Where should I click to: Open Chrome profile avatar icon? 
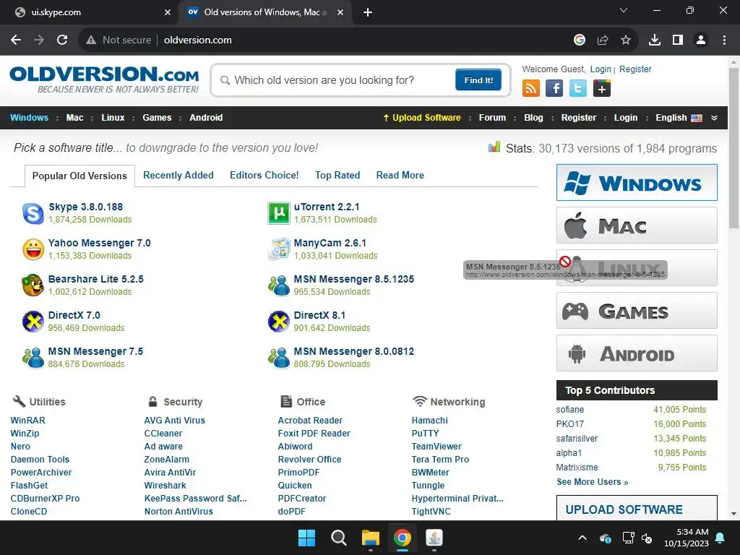pos(701,40)
